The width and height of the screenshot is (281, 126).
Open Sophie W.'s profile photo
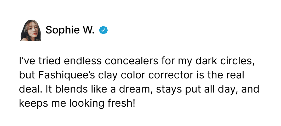(x=31, y=31)
